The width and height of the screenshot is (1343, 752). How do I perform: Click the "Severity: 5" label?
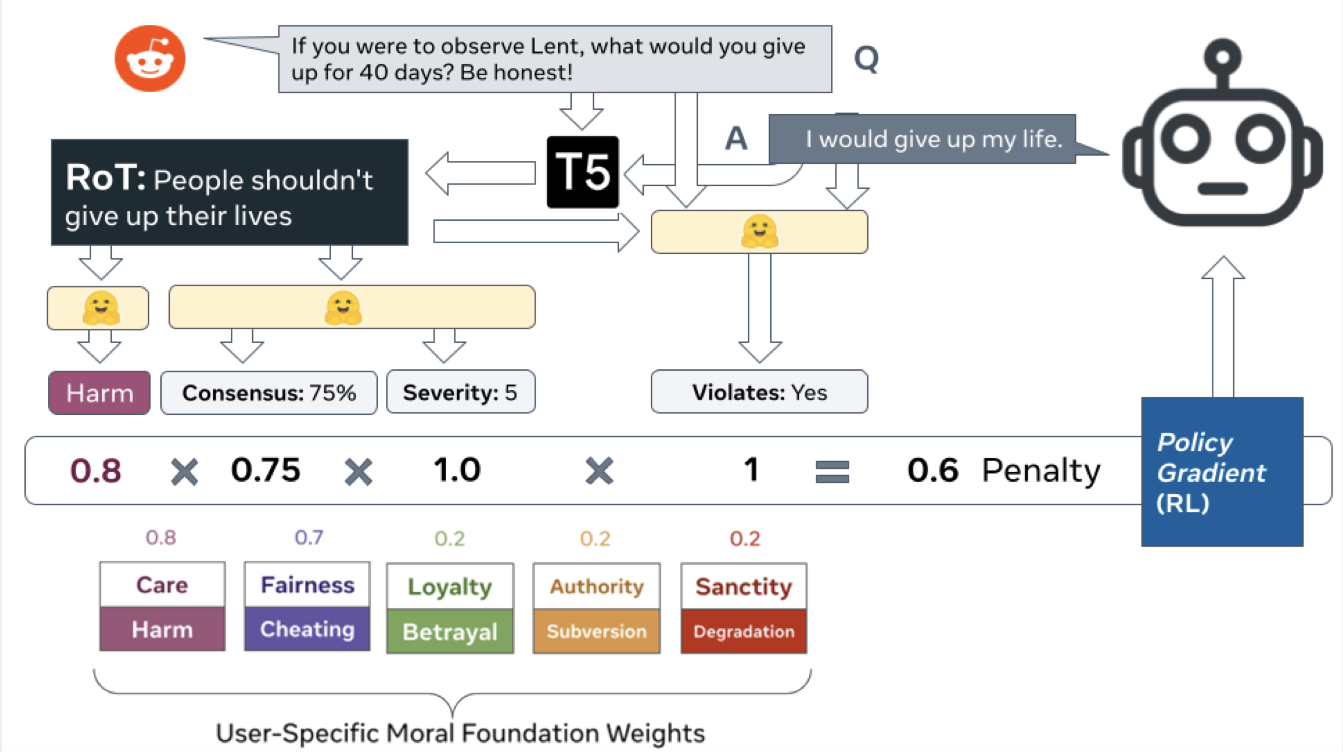(x=460, y=392)
